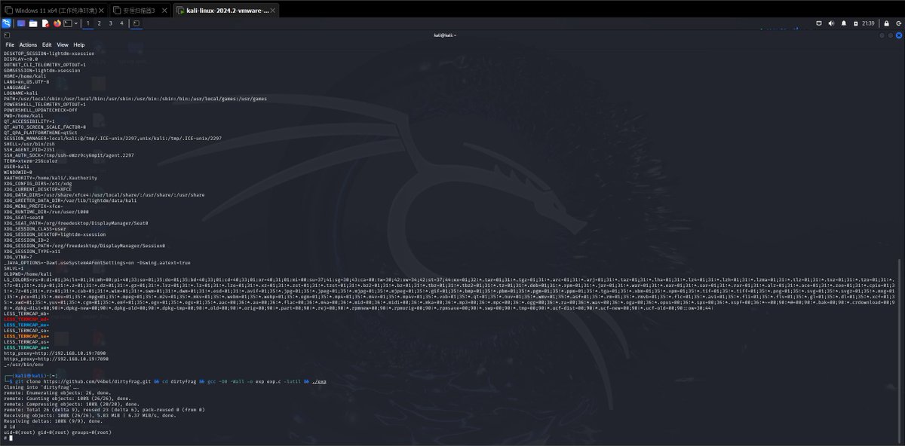The height and width of the screenshot is (446, 905).
Task: Open the terminal View menu
Action: click(x=63, y=44)
